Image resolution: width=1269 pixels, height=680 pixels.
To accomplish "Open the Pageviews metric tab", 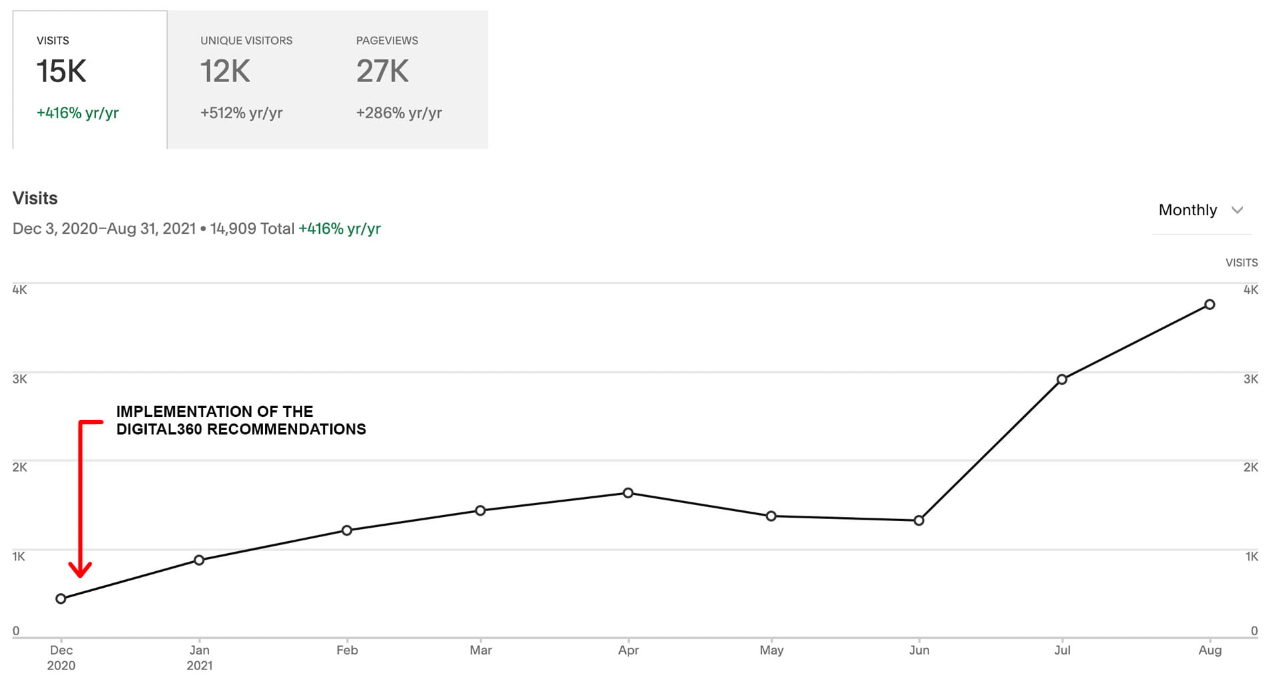I will point(401,79).
